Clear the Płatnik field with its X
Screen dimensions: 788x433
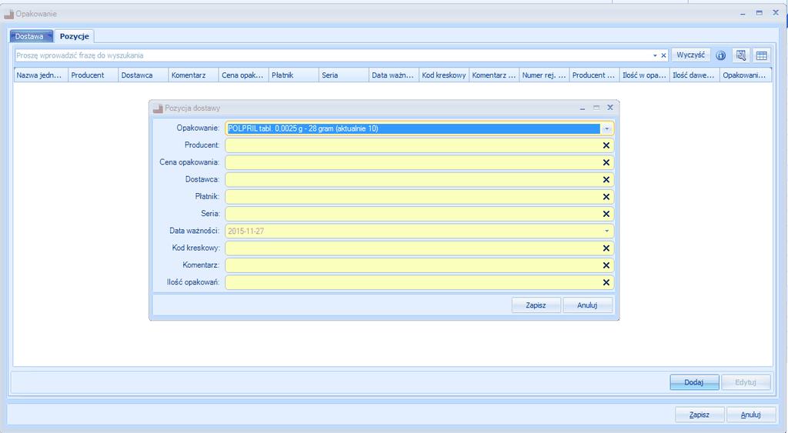[x=606, y=196]
